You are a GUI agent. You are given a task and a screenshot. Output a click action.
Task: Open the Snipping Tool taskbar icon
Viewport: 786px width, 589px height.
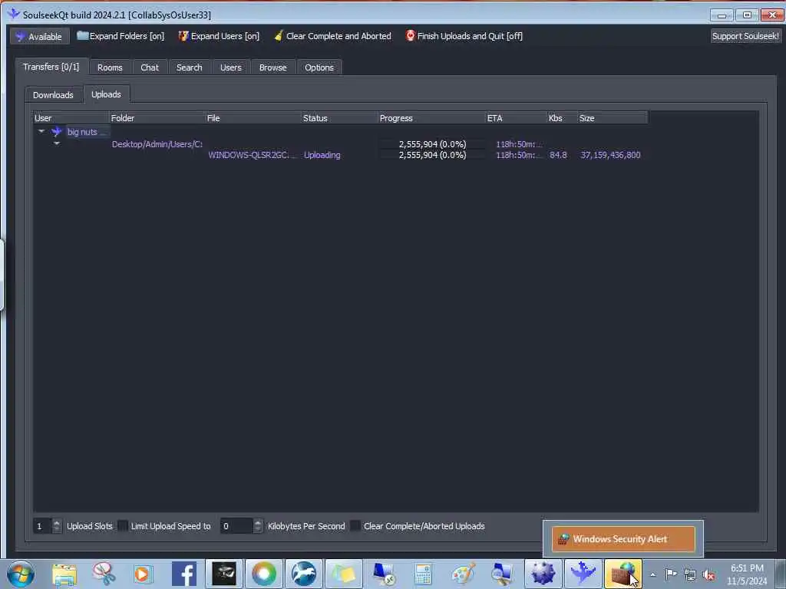[104, 574]
